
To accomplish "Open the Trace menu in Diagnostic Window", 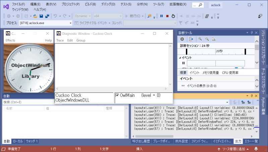I will click(x=60, y=40).
